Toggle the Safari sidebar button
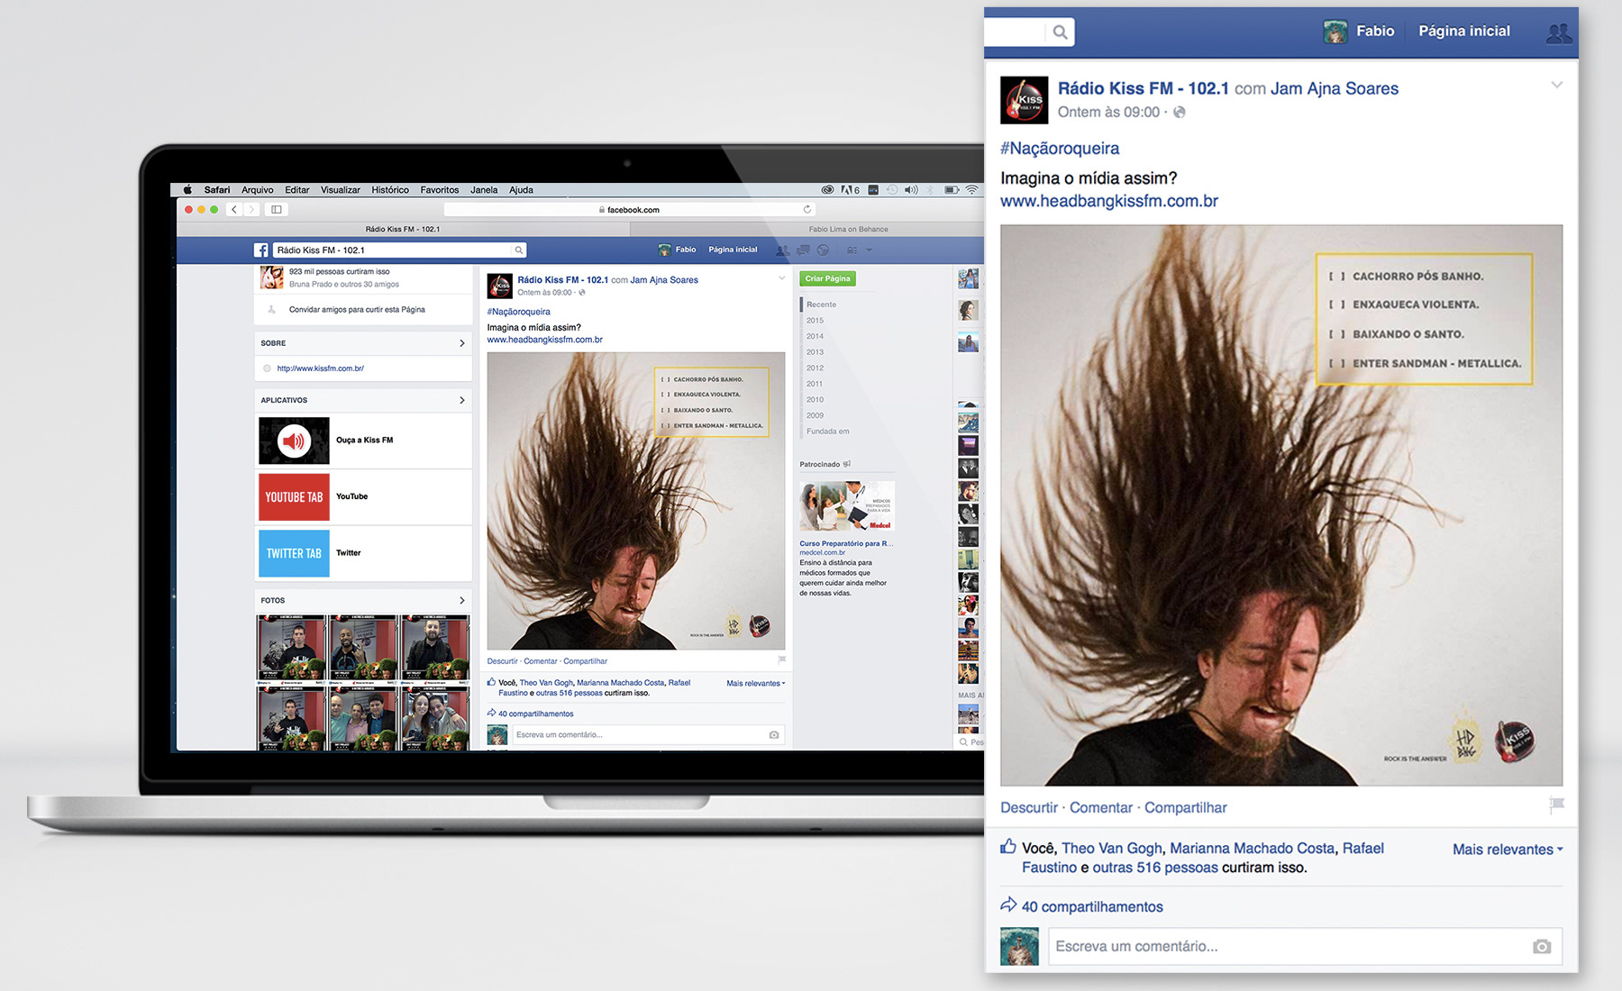This screenshot has width=1622, height=991. point(277,209)
